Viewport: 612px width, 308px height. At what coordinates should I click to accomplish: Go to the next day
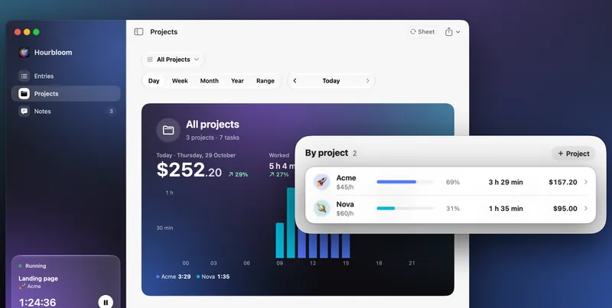367,81
